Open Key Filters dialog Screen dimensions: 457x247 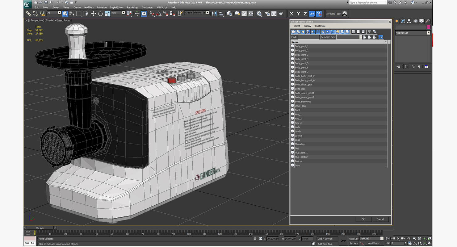pos(375,243)
